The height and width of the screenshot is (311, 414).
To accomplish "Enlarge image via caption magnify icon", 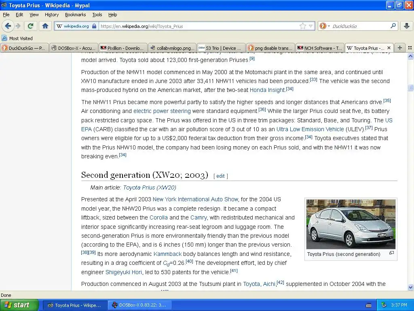I will tap(391, 253).
